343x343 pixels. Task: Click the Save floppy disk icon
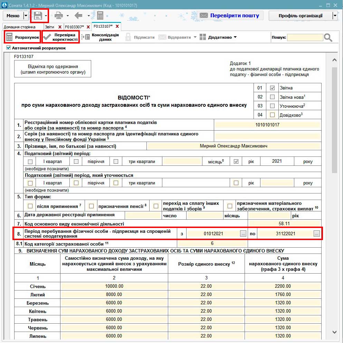tap(38, 16)
